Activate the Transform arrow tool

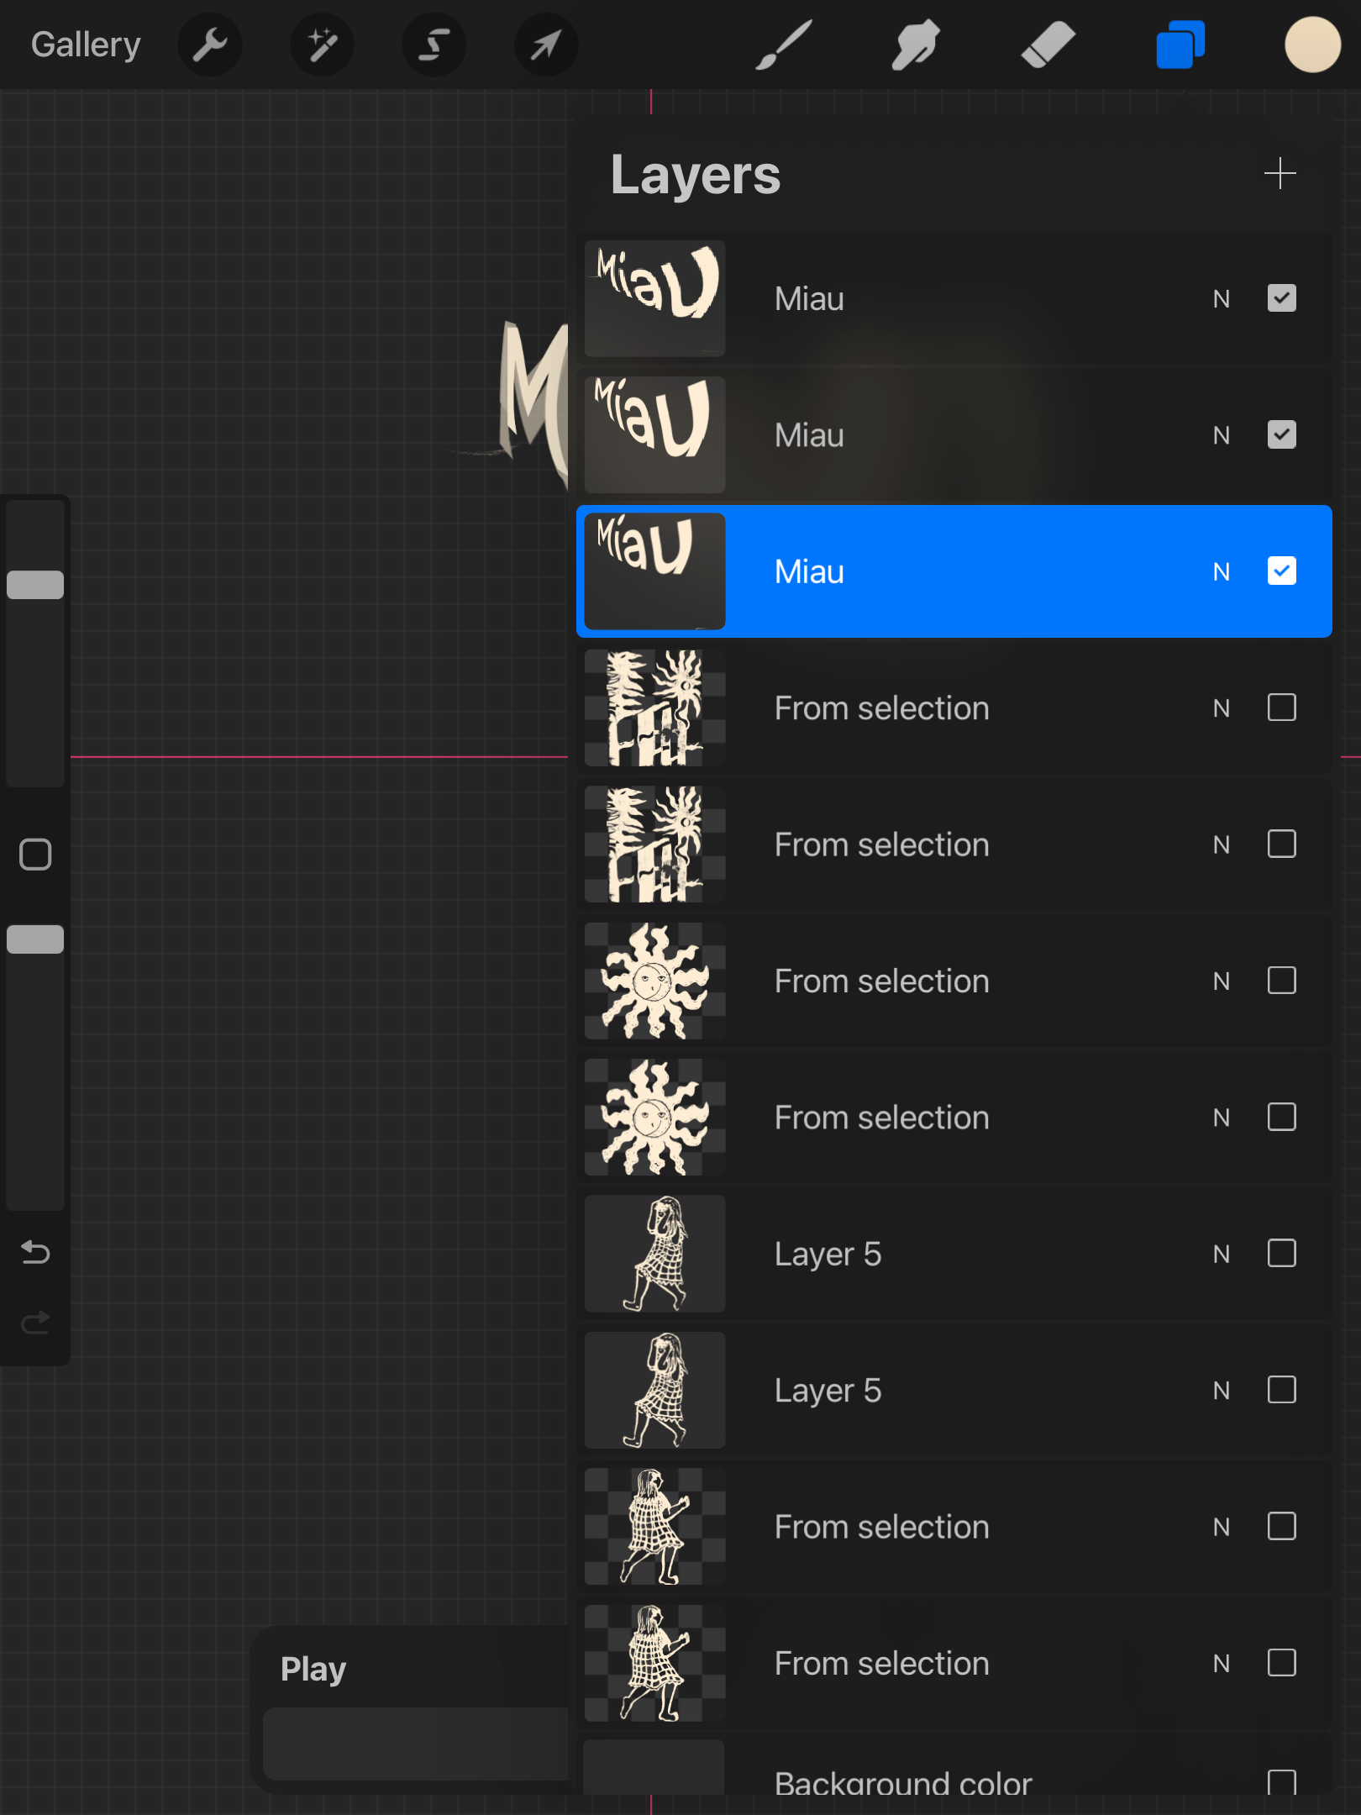click(545, 45)
